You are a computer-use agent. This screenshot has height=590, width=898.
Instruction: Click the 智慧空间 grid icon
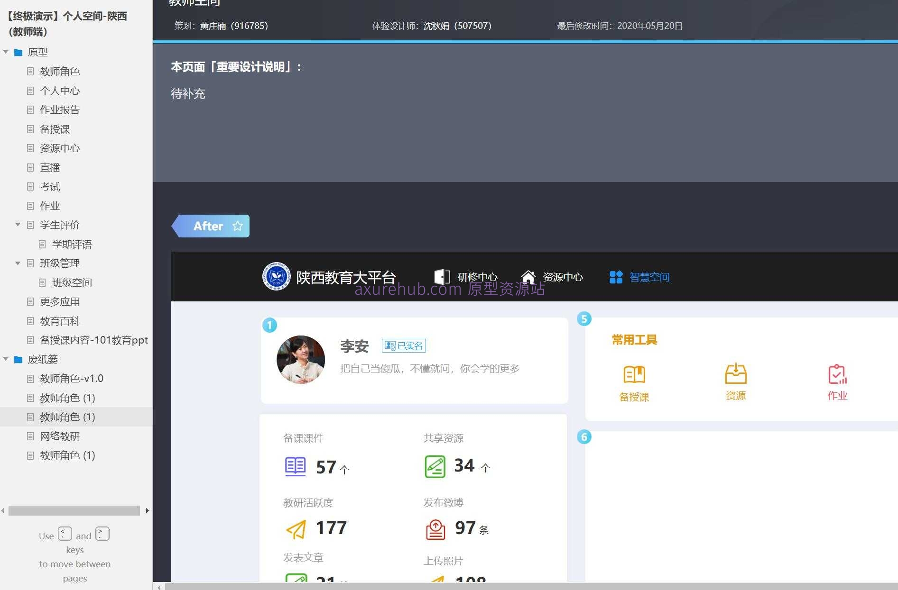tap(616, 277)
